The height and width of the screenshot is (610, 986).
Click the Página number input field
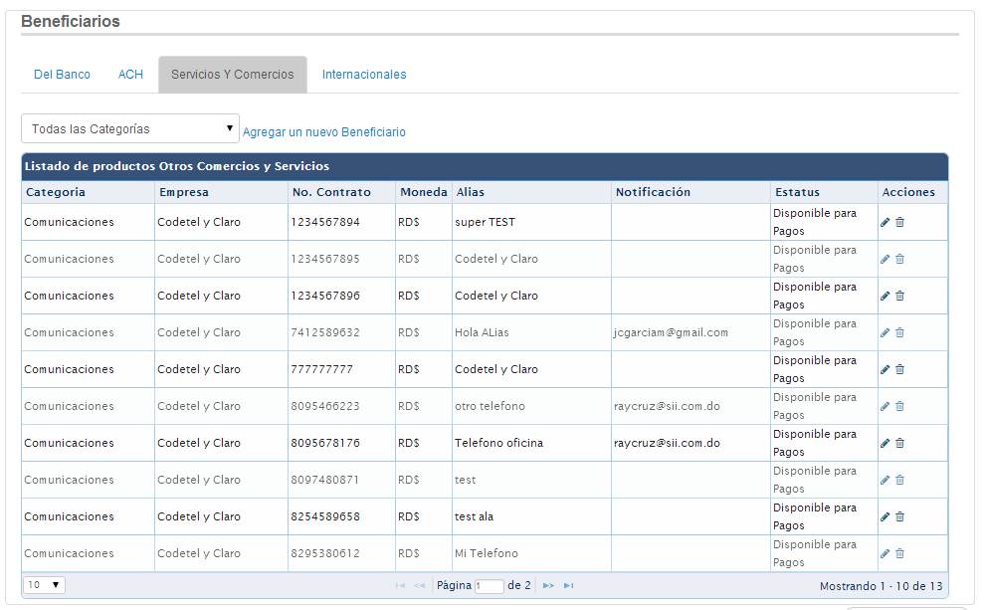coord(490,586)
